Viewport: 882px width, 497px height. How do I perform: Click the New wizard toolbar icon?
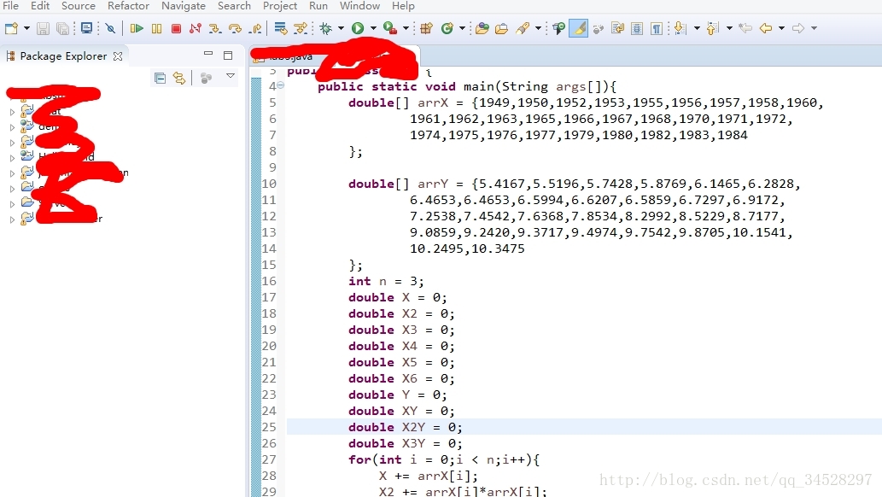click(x=11, y=28)
